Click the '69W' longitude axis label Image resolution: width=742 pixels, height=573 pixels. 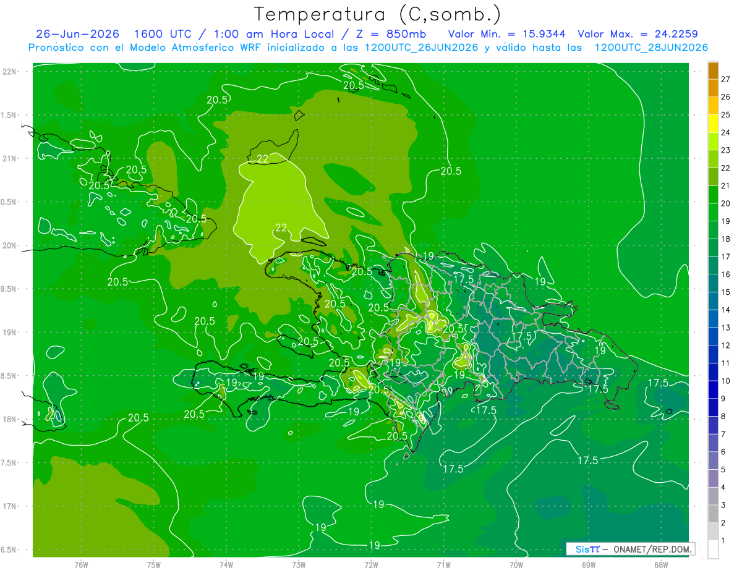click(x=589, y=564)
